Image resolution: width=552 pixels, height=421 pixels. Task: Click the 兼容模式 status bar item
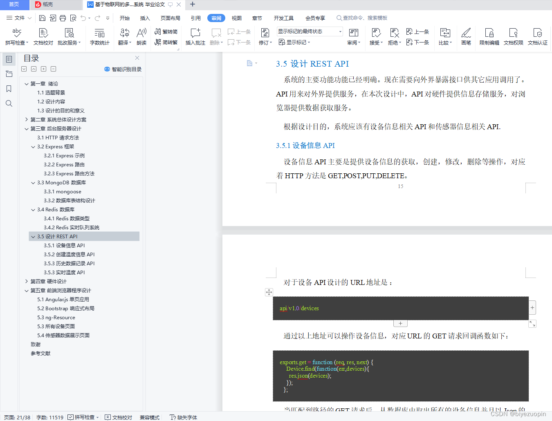pos(150,417)
